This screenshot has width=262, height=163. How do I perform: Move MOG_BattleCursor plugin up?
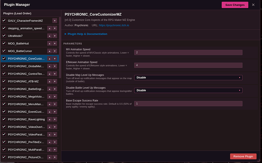(x=49, y=51)
